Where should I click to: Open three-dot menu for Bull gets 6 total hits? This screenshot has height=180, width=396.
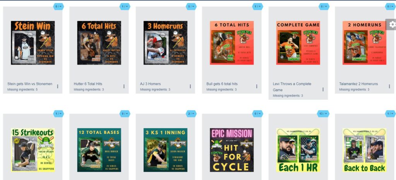click(257, 86)
